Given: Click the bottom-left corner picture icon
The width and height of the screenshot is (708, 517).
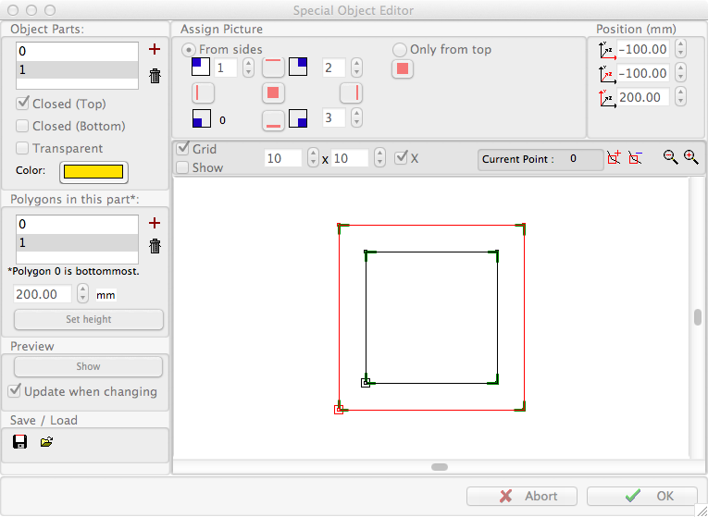Looking at the screenshot, I should 202,118.
